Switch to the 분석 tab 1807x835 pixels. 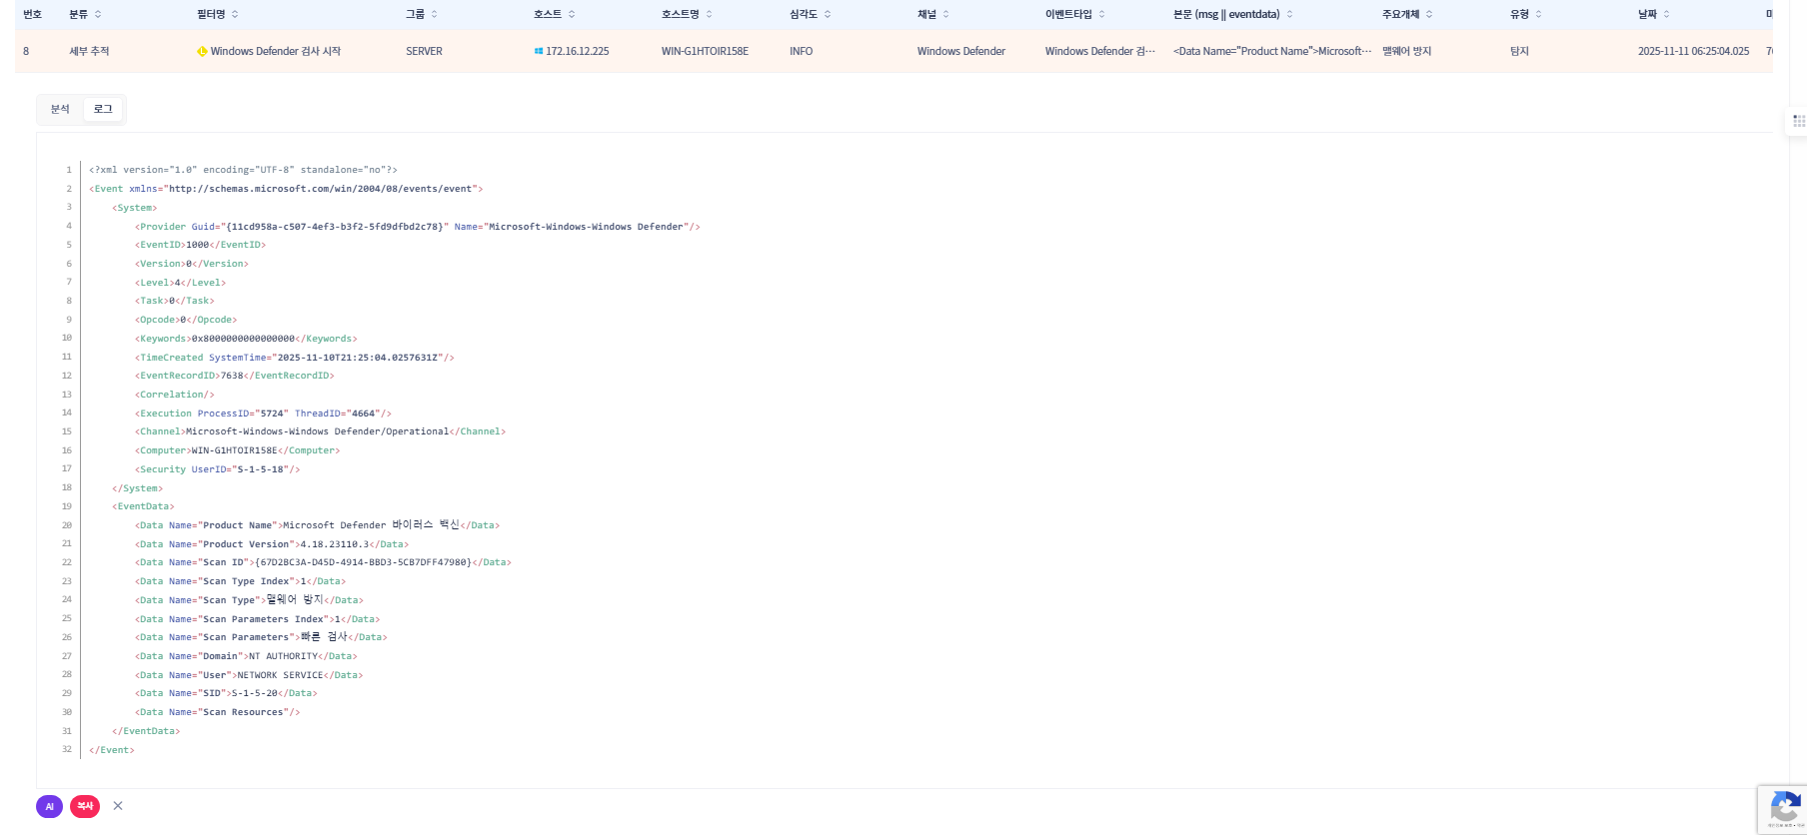pos(60,109)
